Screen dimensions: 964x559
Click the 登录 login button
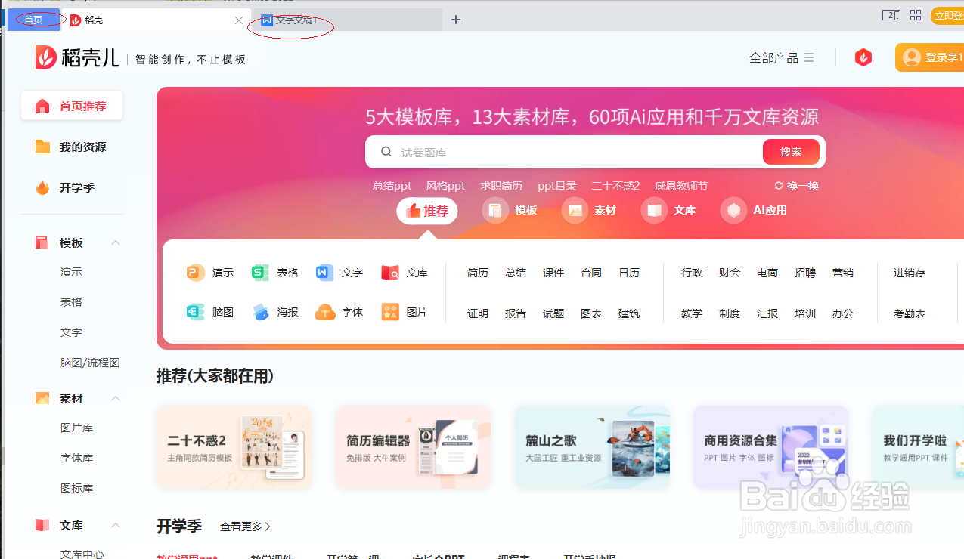929,57
